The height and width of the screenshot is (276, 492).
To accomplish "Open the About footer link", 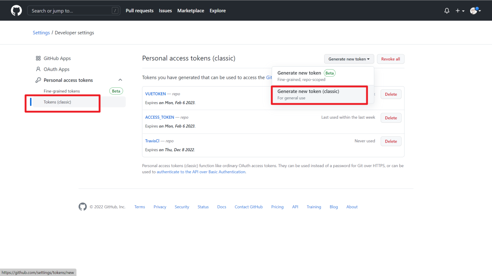I will [x=352, y=207].
